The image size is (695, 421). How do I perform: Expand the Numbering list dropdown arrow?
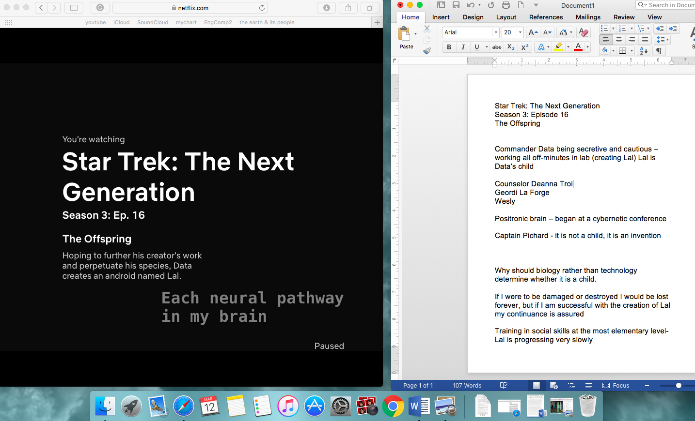point(632,29)
